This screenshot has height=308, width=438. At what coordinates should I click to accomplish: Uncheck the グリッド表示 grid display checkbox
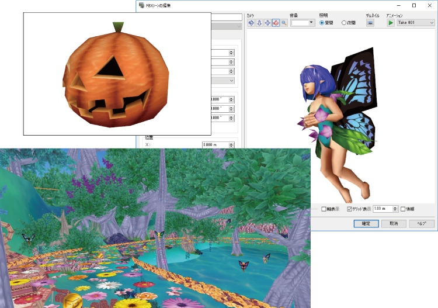point(349,209)
